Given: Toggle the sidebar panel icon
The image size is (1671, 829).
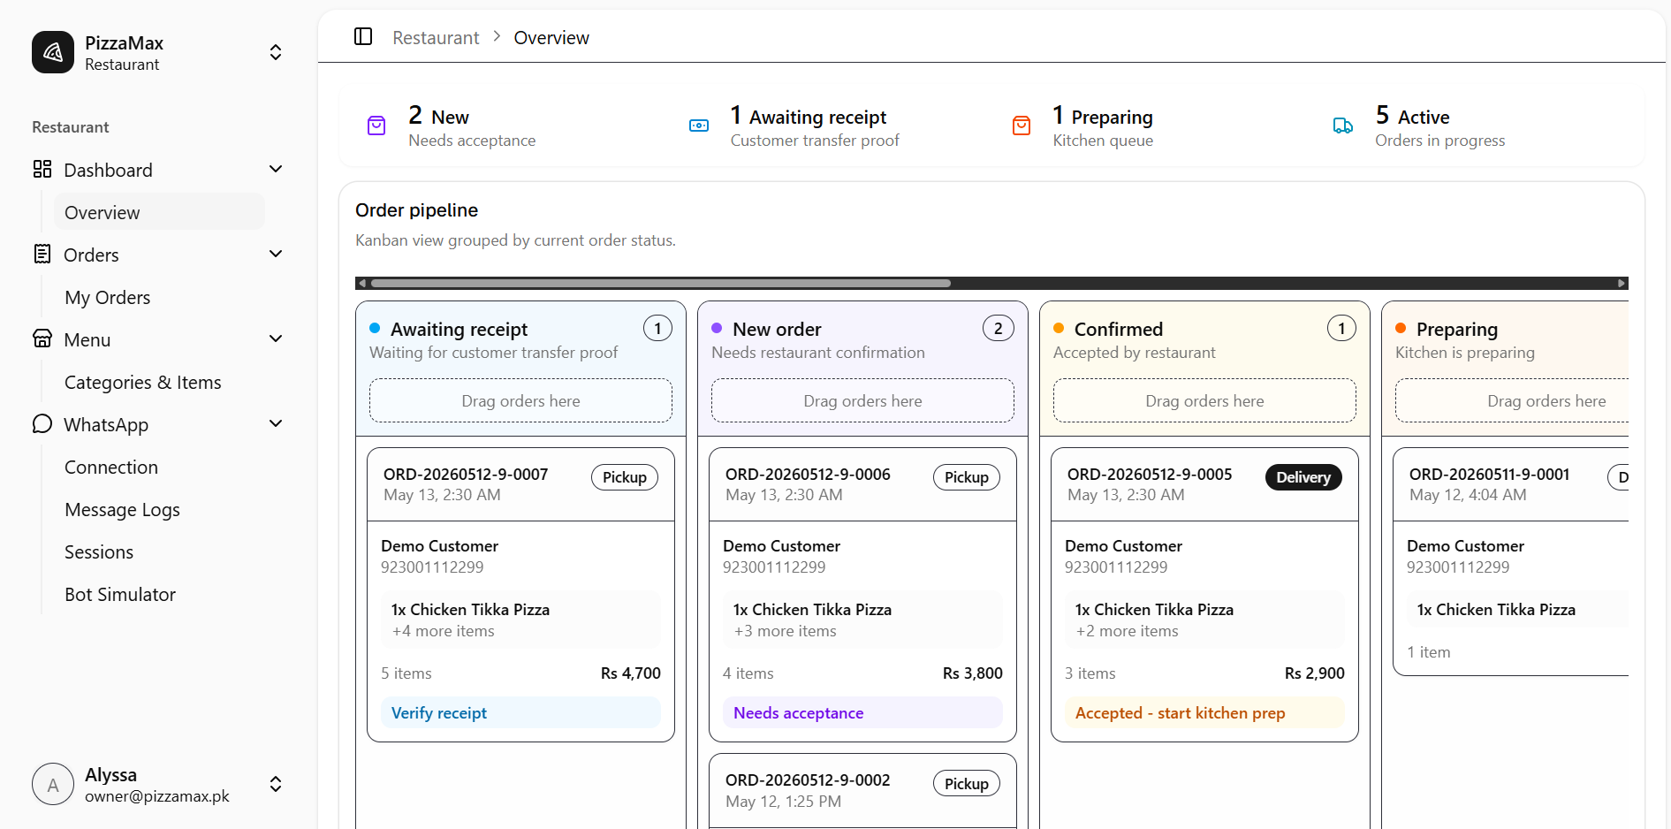Looking at the screenshot, I should [x=363, y=37].
